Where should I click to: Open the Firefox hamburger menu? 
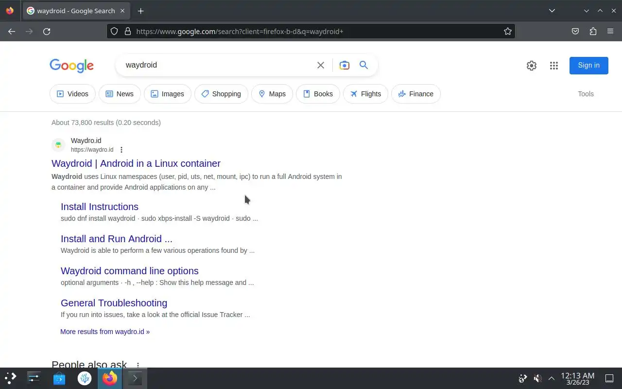pyautogui.click(x=610, y=31)
